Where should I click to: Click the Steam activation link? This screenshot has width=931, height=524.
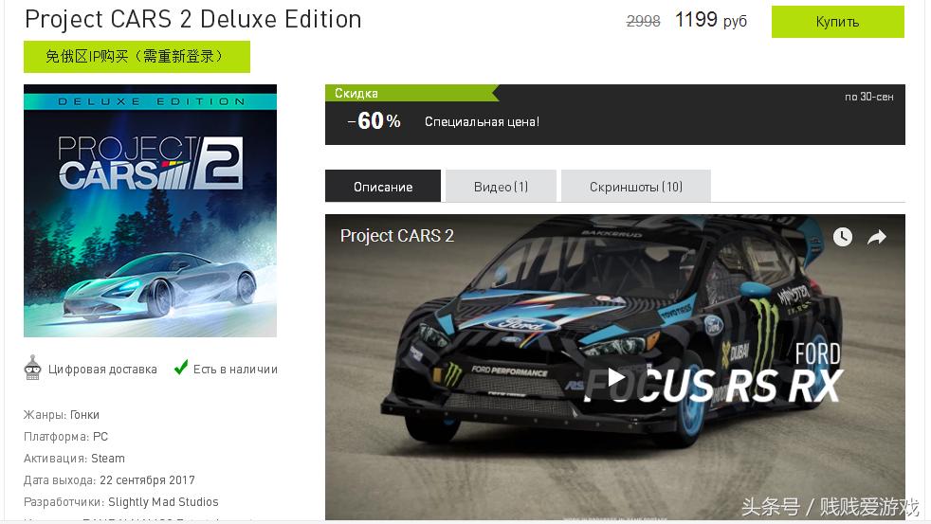click(108, 459)
